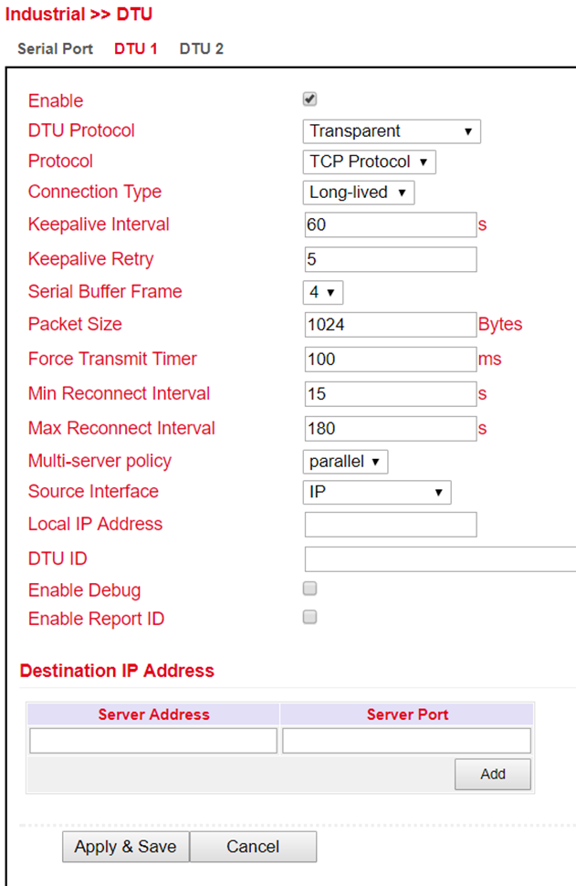
Task: Click the Local IP Address field
Action: click(x=391, y=525)
